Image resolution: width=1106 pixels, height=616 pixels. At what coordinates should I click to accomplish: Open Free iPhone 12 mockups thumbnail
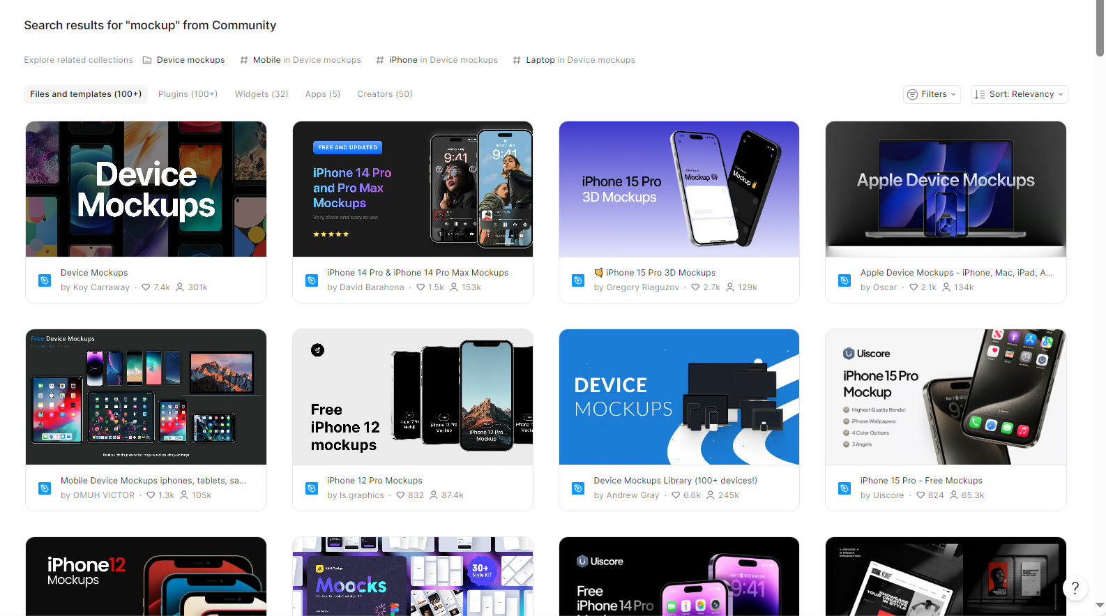[x=413, y=397]
